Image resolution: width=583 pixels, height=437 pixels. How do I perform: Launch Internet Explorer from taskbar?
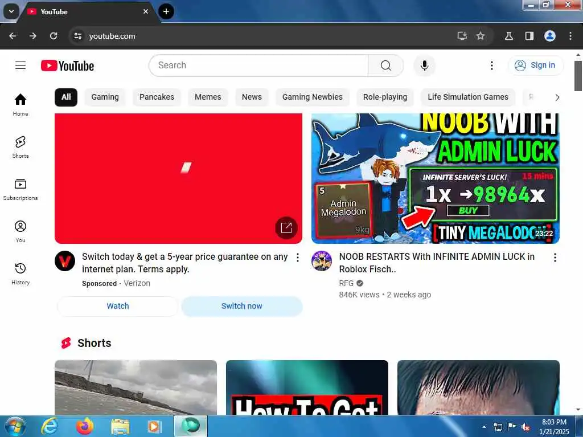point(49,427)
